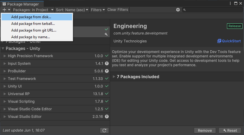Click the Clear Filters button
The image size is (244, 135).
tap(118, 10)
